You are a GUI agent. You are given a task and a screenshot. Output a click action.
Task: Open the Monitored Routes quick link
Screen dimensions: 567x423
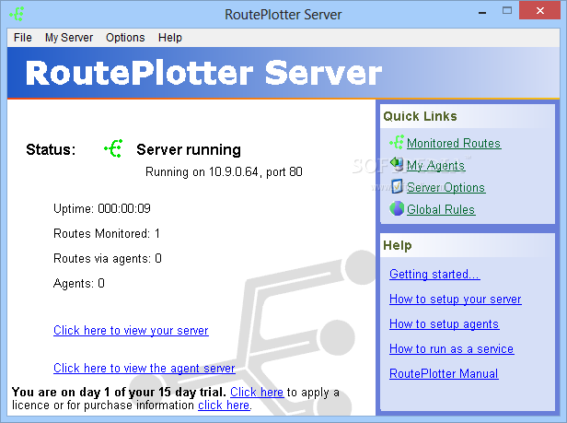[x=454, y=143]
